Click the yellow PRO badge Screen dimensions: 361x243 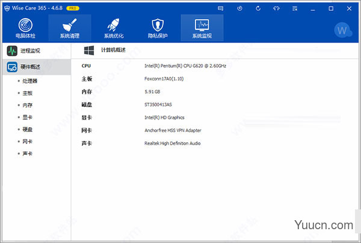(x=73, y=8)
